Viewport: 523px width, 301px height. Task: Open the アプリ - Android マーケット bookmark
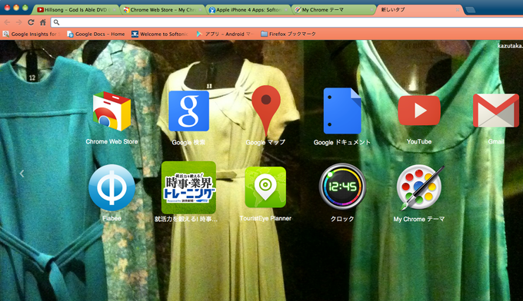(225, 34)
